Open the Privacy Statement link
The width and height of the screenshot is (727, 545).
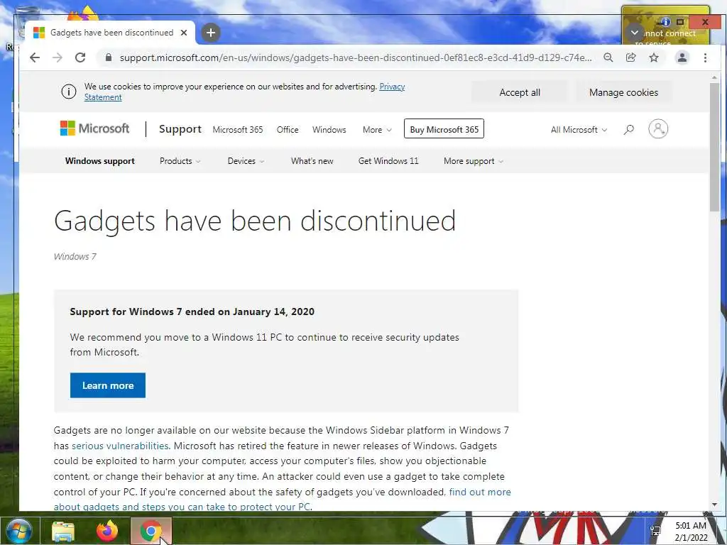pyautogui.click(x=392, y=86)
